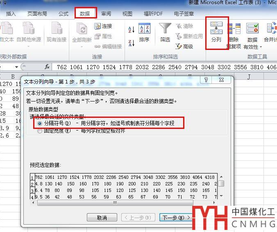Expand the 自其他来源 dropdown arrow
Screen dimensions: 277x232
[x=29, y=47]
